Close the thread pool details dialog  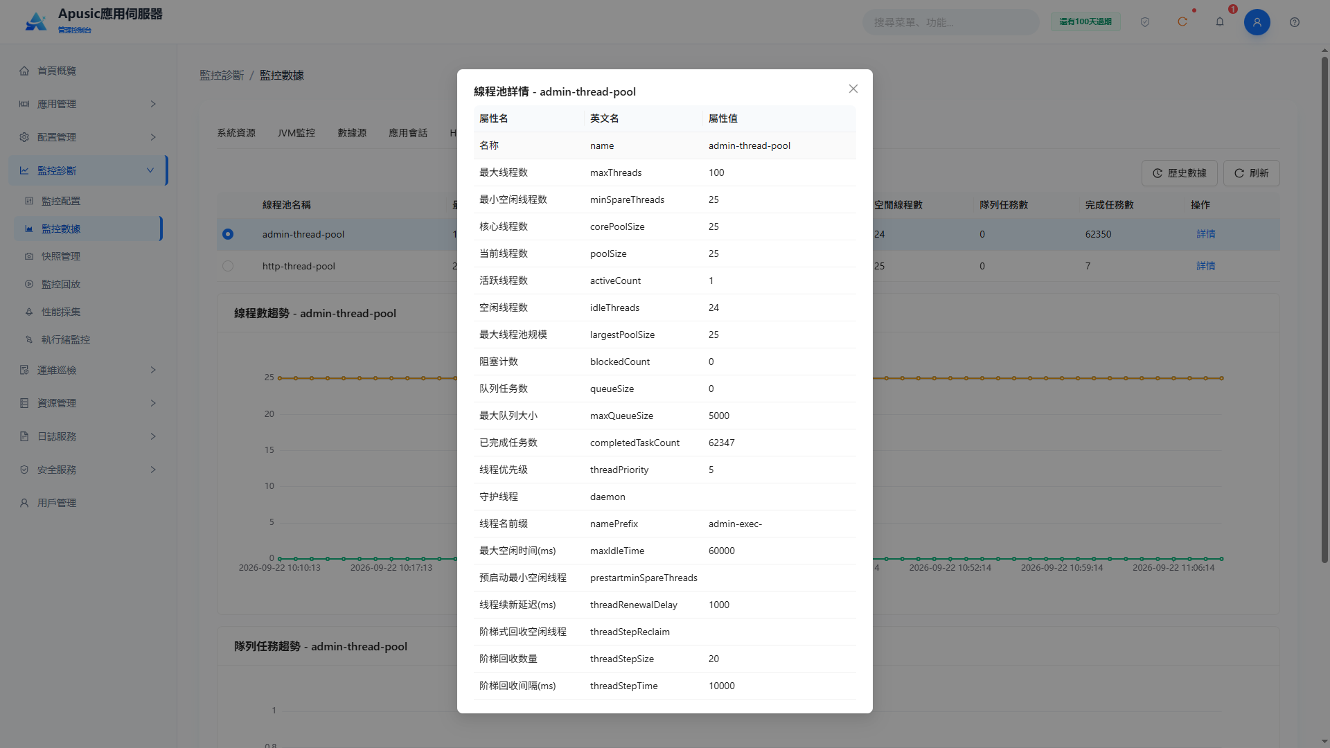[853, 89]
